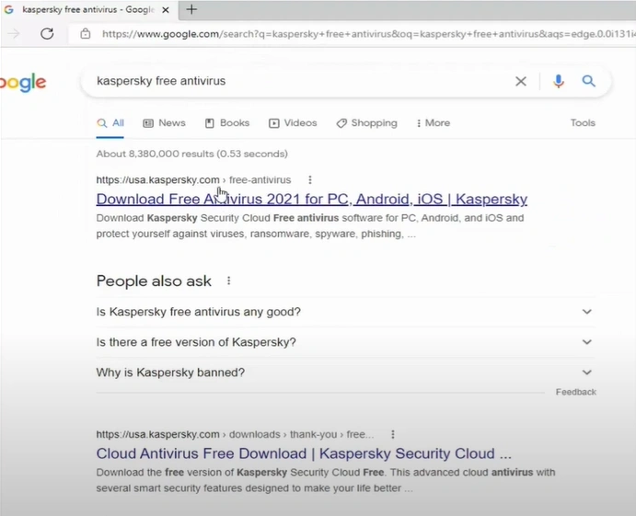Click the 'Download Kaspersky Security Cloud Free antivirus' snippet
The height and width of the screenshot is (516, 636).
point(310,225)
